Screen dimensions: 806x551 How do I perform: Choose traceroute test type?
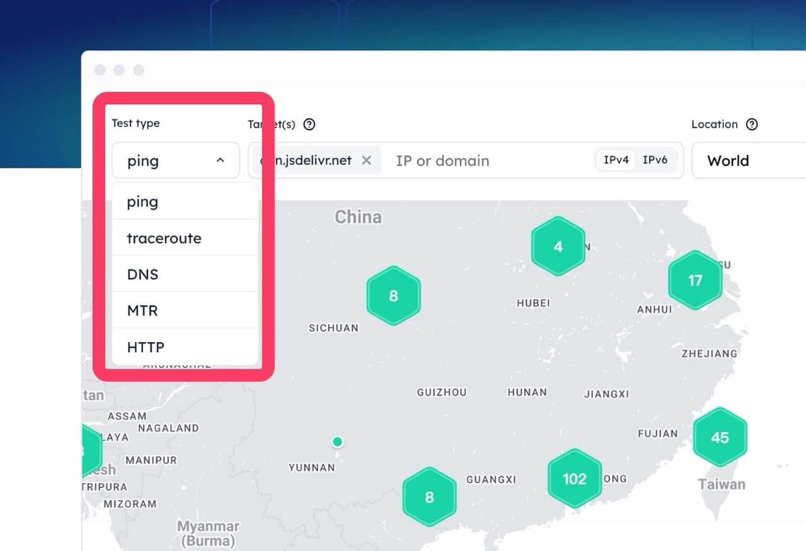click(185, 238)
